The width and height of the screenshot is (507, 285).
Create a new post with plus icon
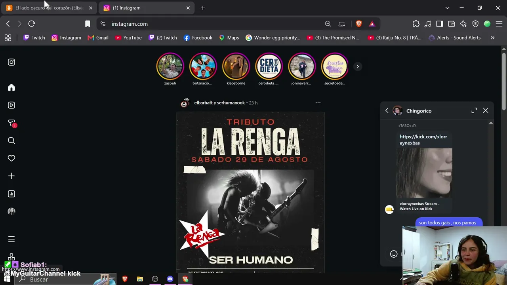pos(11,176)
